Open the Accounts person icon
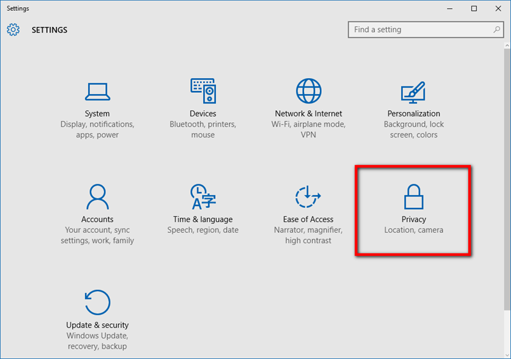Viewport: 511px width, 359px height. (x=98, y=196)
